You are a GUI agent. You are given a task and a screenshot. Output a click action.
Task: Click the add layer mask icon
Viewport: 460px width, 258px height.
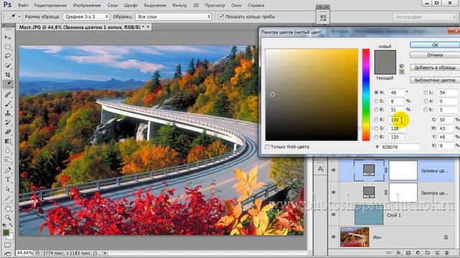(408, 253)
